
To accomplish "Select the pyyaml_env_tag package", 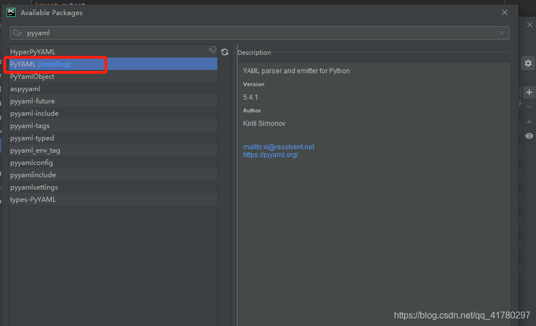I will [x=113, y=150].
